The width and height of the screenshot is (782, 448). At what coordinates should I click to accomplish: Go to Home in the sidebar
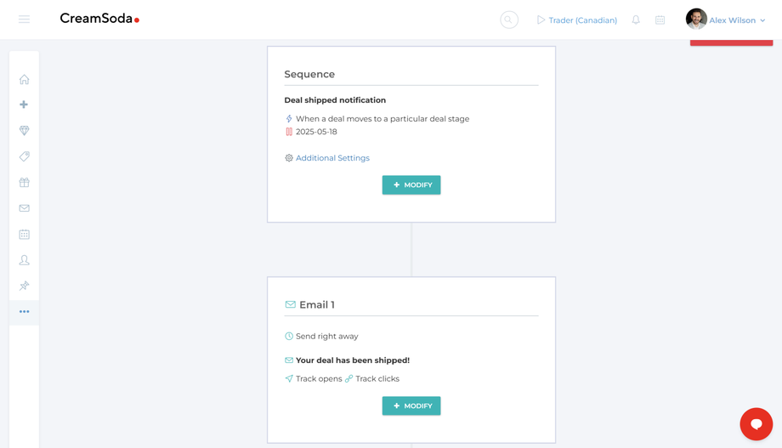click(x=24, y=79)
